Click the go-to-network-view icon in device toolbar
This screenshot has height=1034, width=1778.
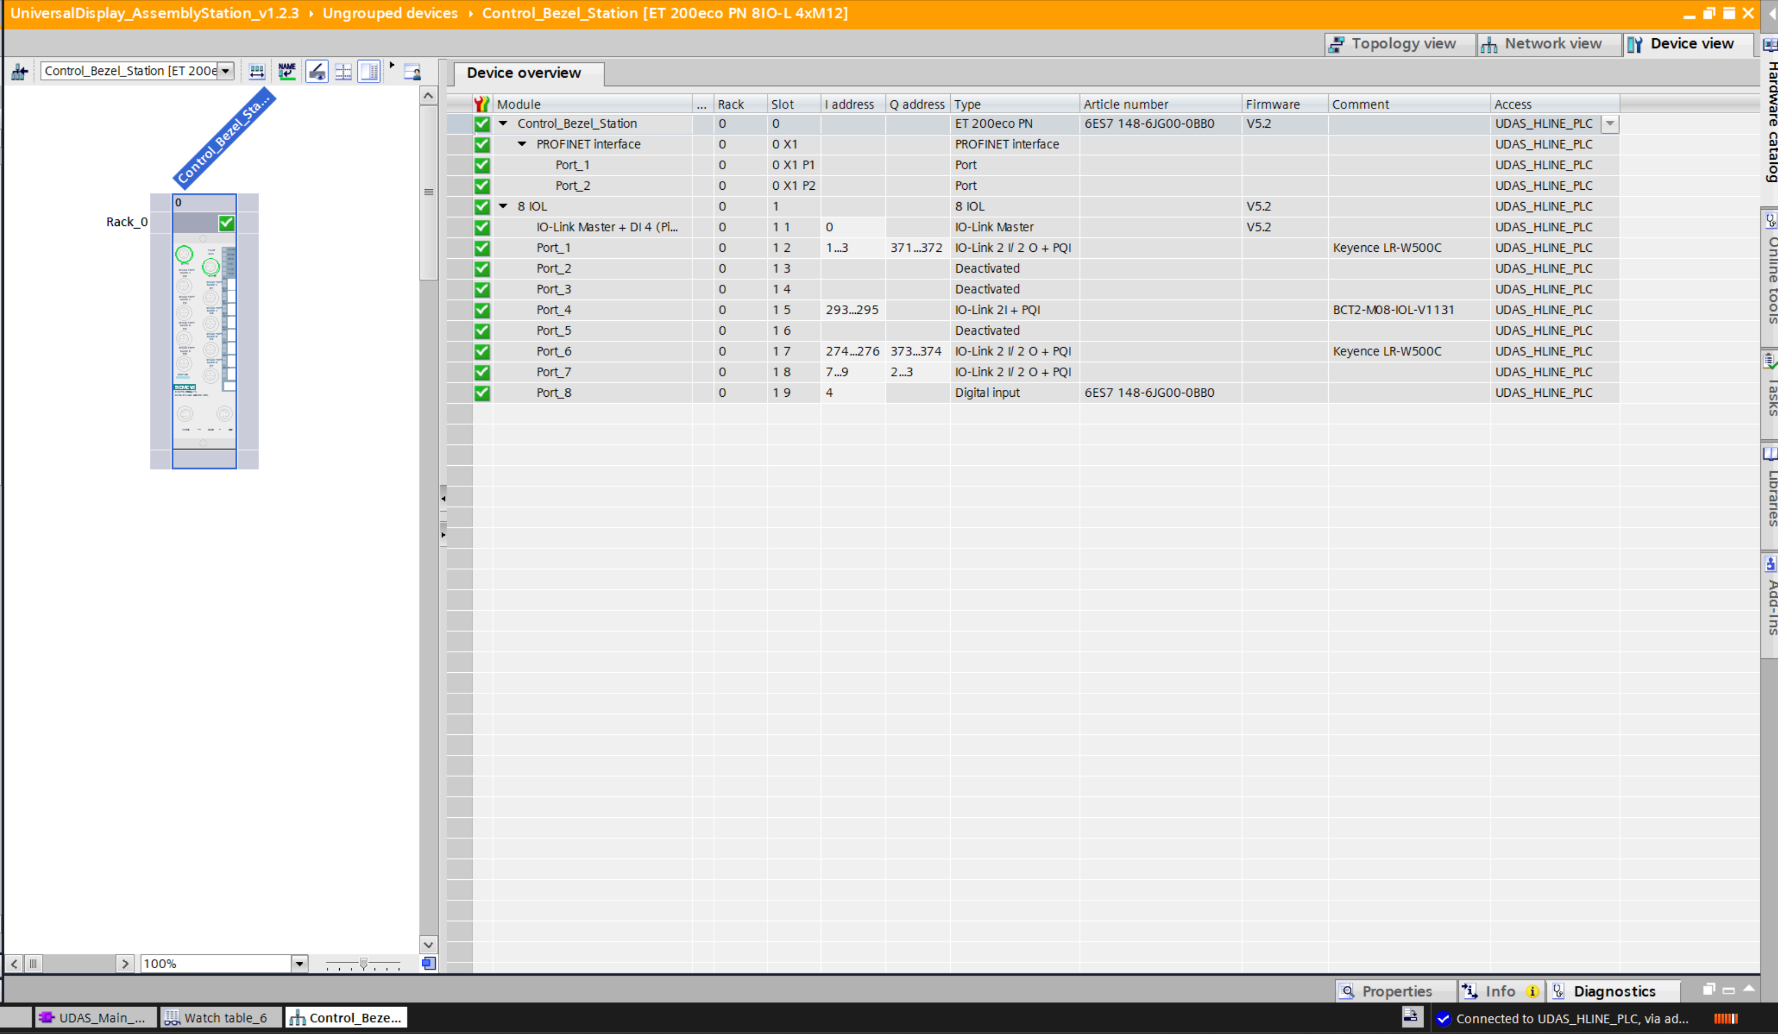tap(19, 71)
